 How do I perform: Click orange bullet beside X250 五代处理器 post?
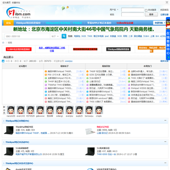click(87, 75)
